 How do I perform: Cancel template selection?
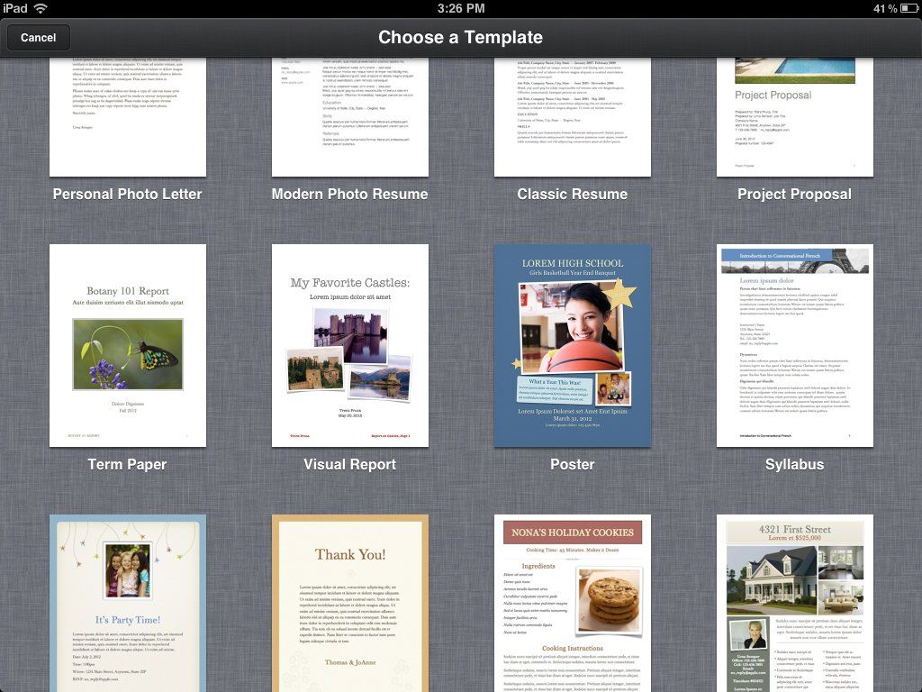click(x=39, y=37)
